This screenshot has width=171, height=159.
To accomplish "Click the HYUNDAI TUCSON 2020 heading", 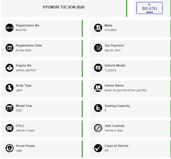I will click(x=63, y=7).
